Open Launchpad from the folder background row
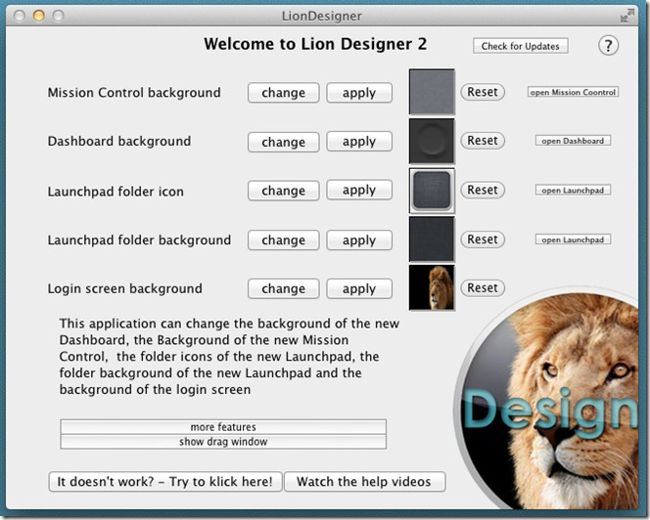650x520 pixels. pyautogui.click(x=573, y=239)
